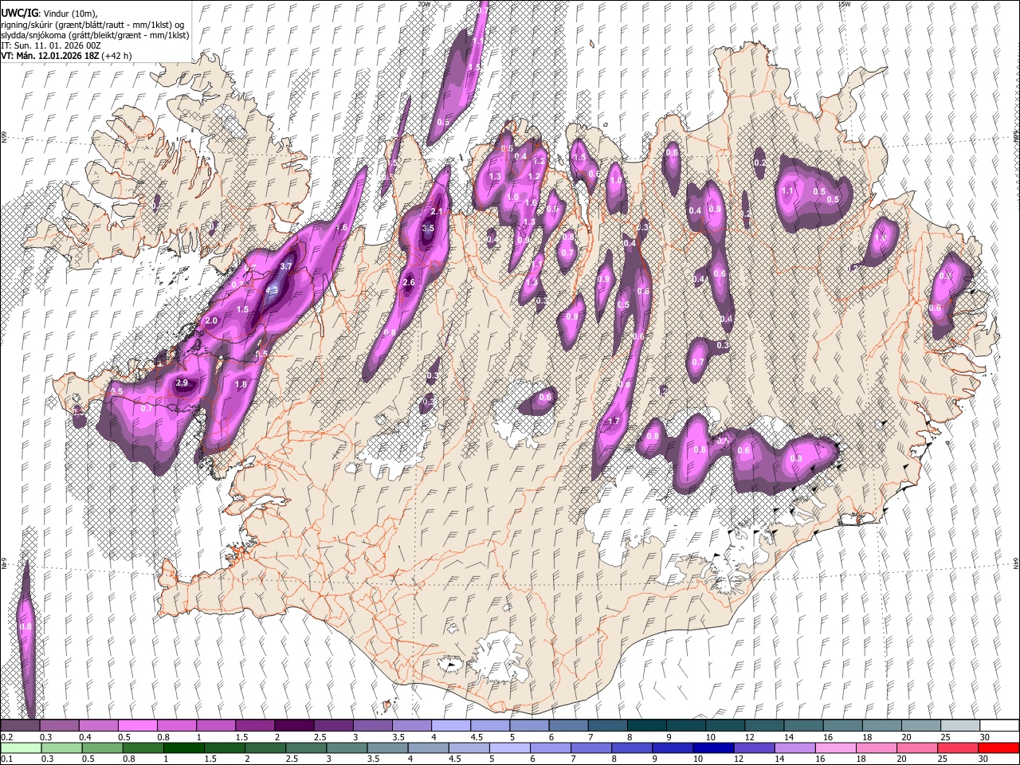Click the 'UWC/IG: Vindur (10m)' title text
This screenshot has width=1020, height=765.
click(49, 14)
